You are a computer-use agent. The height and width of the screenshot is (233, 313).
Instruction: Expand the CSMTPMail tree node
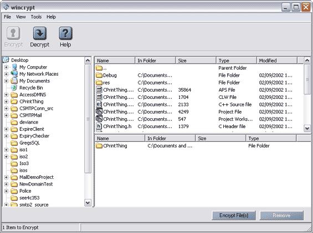coord(6,115)
